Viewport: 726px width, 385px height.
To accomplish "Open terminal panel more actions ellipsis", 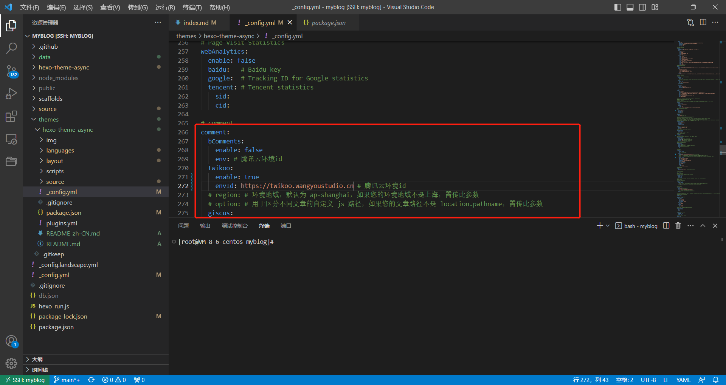I will tap(690, 226).
